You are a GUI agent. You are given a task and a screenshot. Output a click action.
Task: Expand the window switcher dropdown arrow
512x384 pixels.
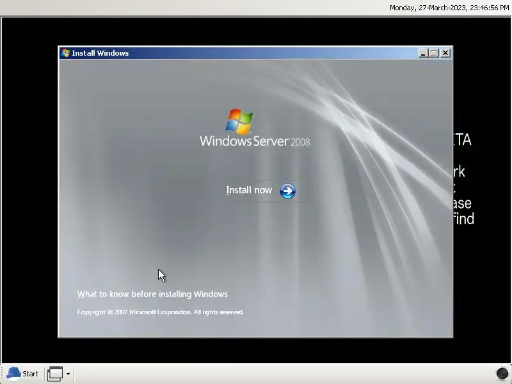(68, 374)
